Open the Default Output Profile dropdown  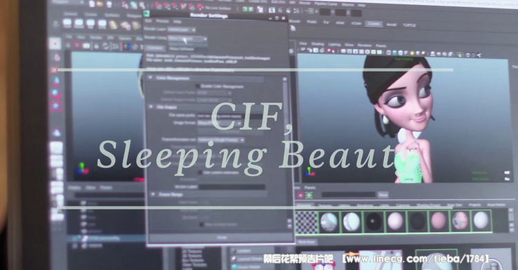coord(214,100)
